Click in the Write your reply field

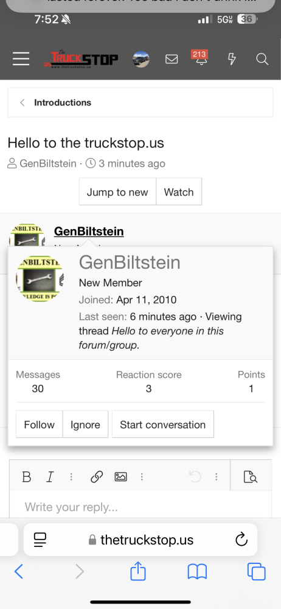(140, 507)
